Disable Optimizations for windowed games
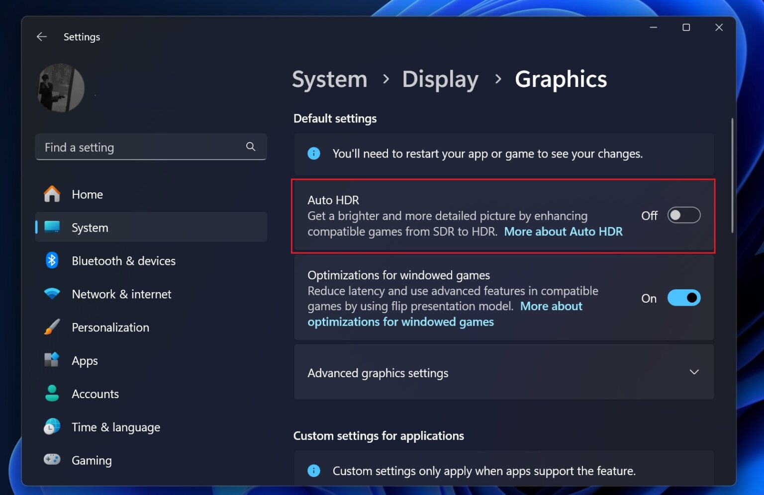Image resolution: width=764 pixels, height=495 pixels. [x=683, y=298]
